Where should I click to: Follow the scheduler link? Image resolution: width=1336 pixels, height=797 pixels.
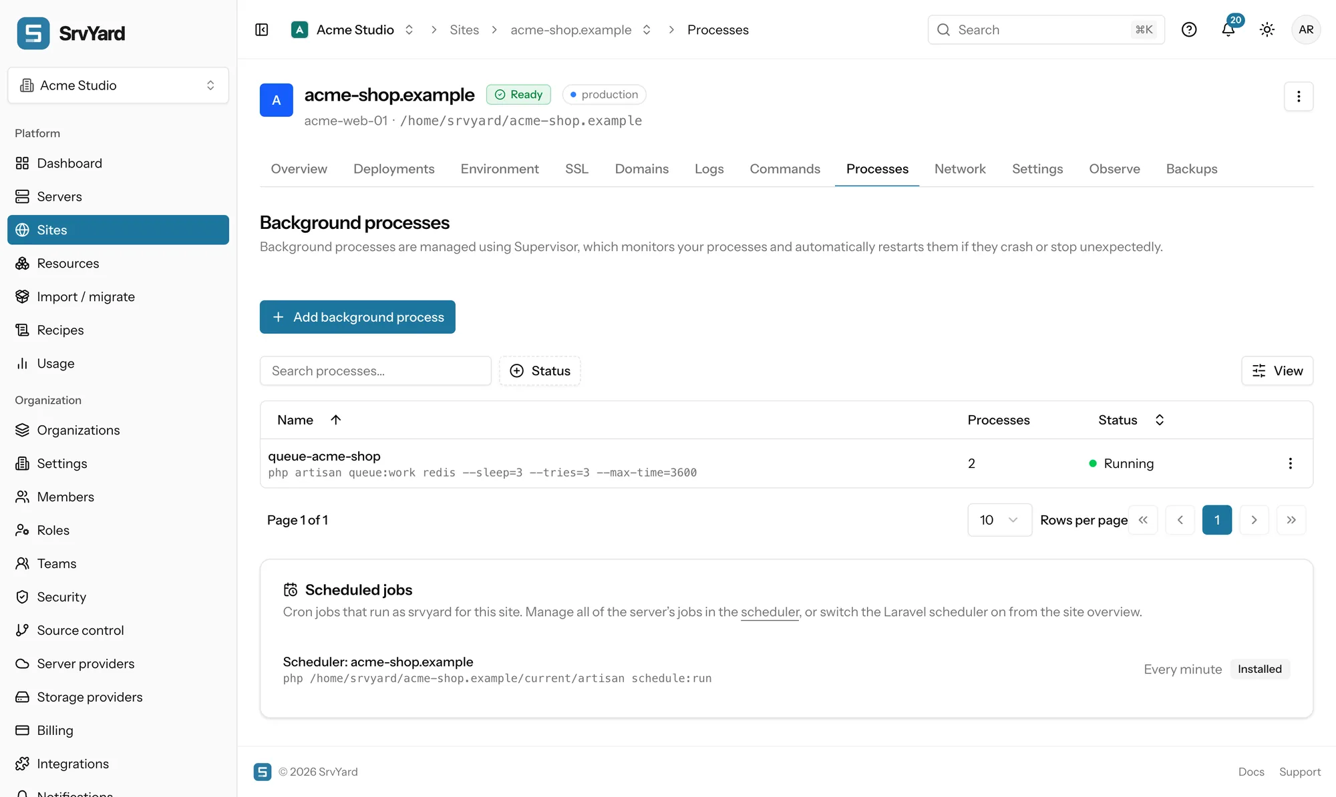click(770, 612)
